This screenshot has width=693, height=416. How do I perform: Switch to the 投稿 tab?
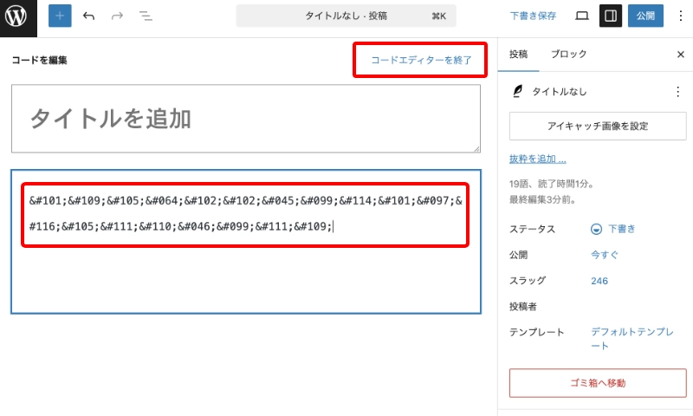[x=518, y=55]
